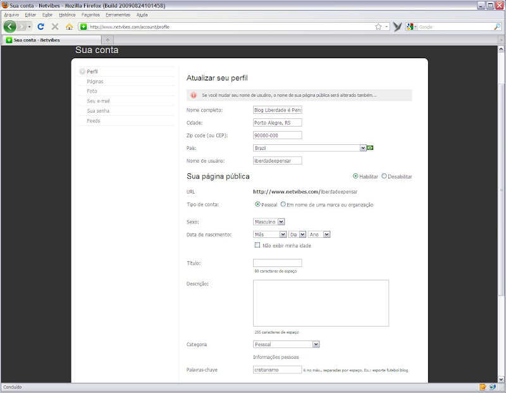The height and width of the screenshot is (393, 506).
Task: Select the 'Sua conta - Netvibes' tab
Action: coord(52,40)
